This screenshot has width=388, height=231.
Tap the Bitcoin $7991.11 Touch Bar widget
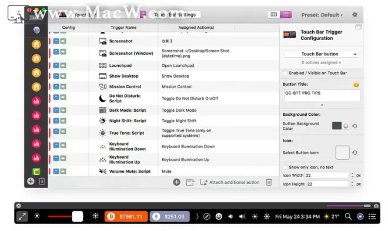pos(126,217)
